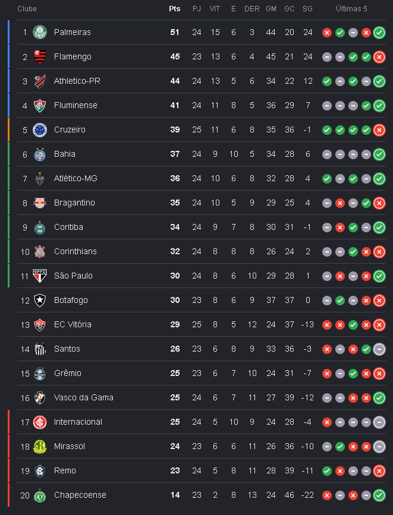
Task: Click the Palmeiras club crest
Action: click(40, 32)
